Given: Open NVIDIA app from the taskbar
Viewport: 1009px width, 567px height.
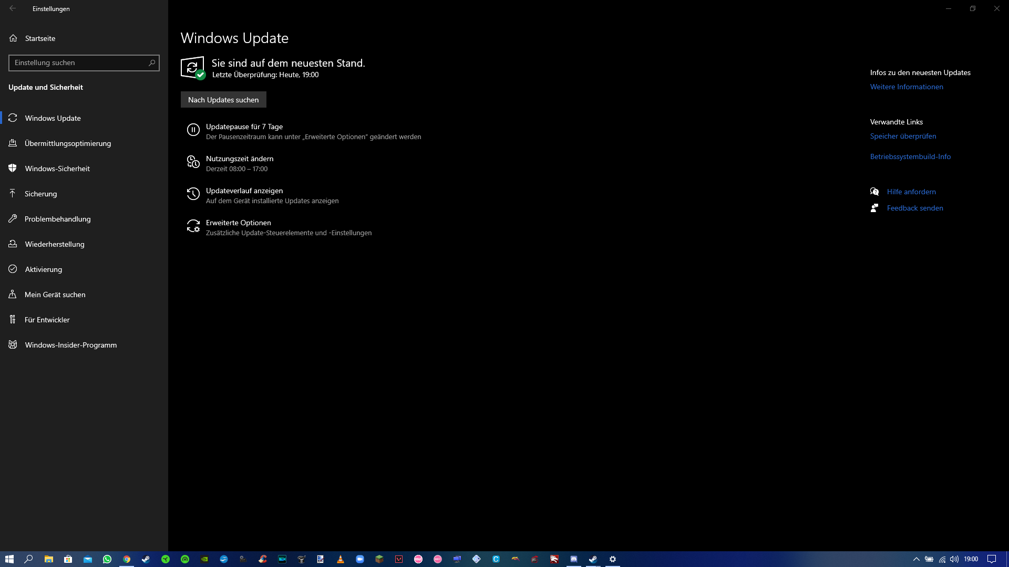Looking at the screenshot, I should (x=204, y=559).
